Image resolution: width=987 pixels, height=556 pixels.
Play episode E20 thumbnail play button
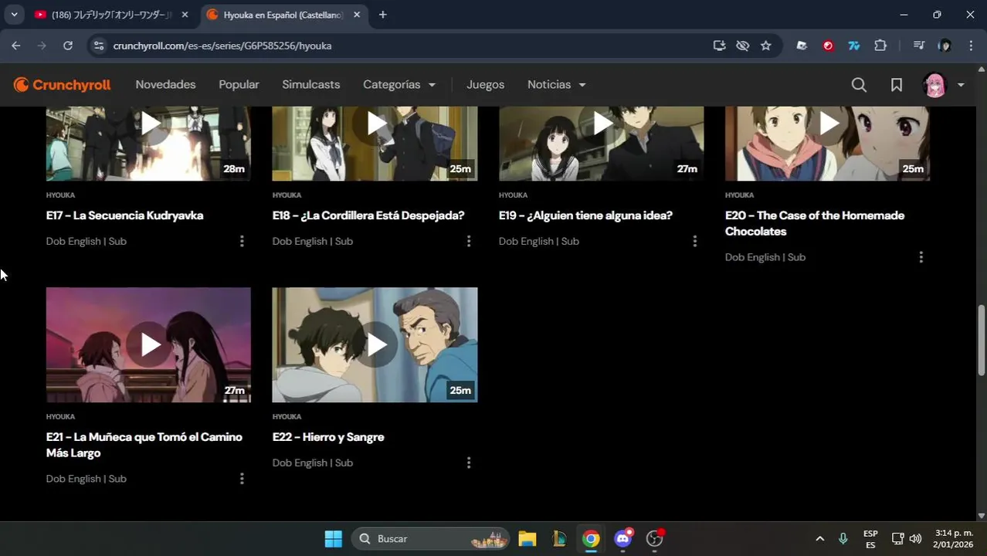coord(829,124)
